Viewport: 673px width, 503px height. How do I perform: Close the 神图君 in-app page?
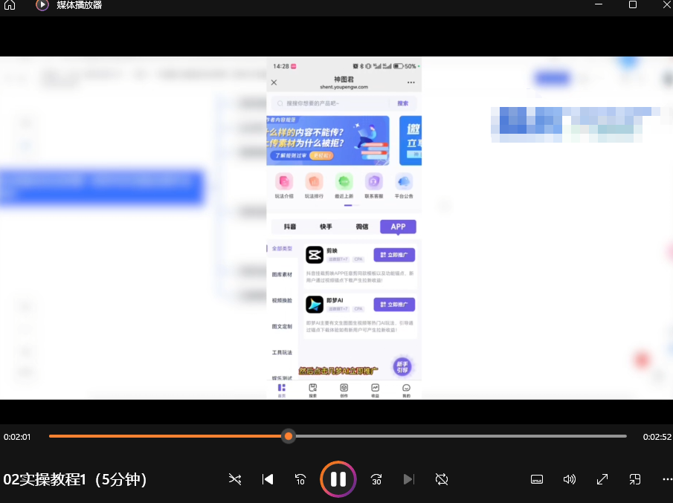click(274, 82)
